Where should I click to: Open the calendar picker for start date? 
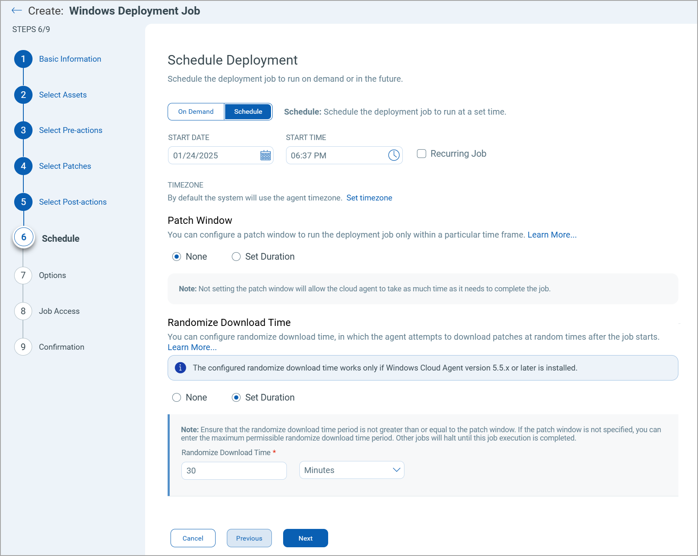[266, 155]
